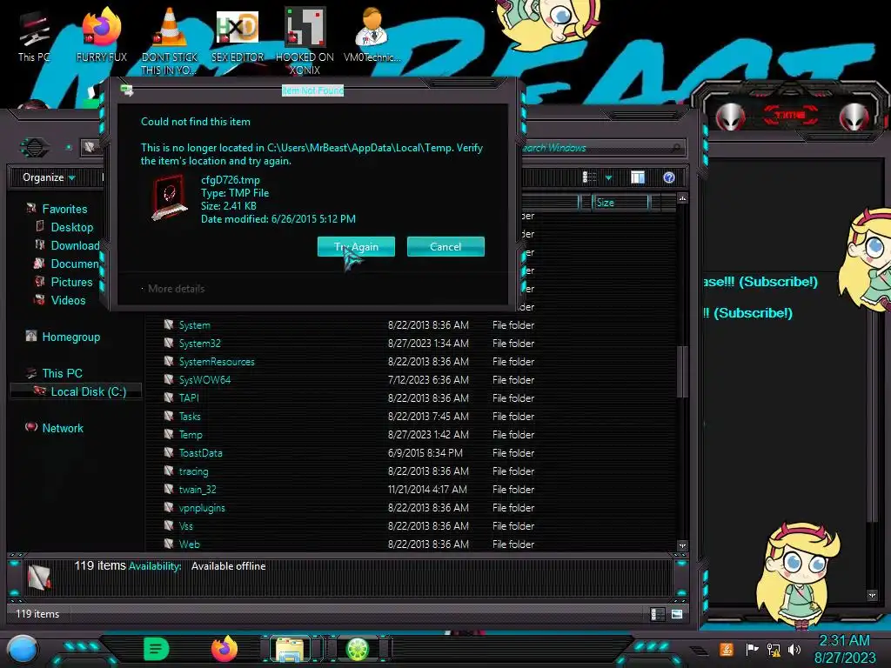Open Explorer help question mark icon
The height and width of the screenshot is (668, 891).
pos(669,177)
